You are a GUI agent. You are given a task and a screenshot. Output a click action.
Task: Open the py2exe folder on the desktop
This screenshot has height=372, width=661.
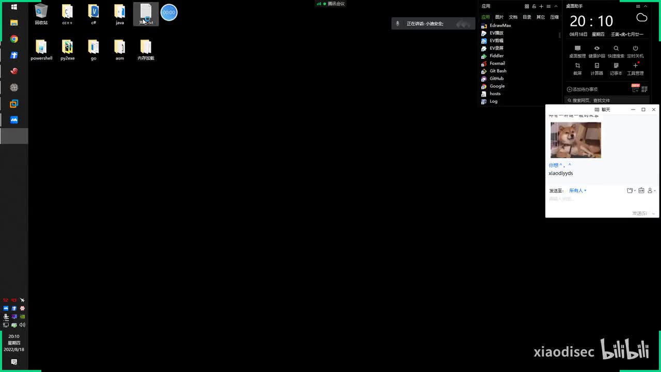[x=67, y=50]
